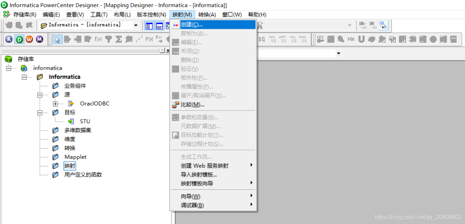Select the Mapplet tree folder
The height and width of the screenshot is (224, 465).
pyautogui.click(x=75, y=157)
